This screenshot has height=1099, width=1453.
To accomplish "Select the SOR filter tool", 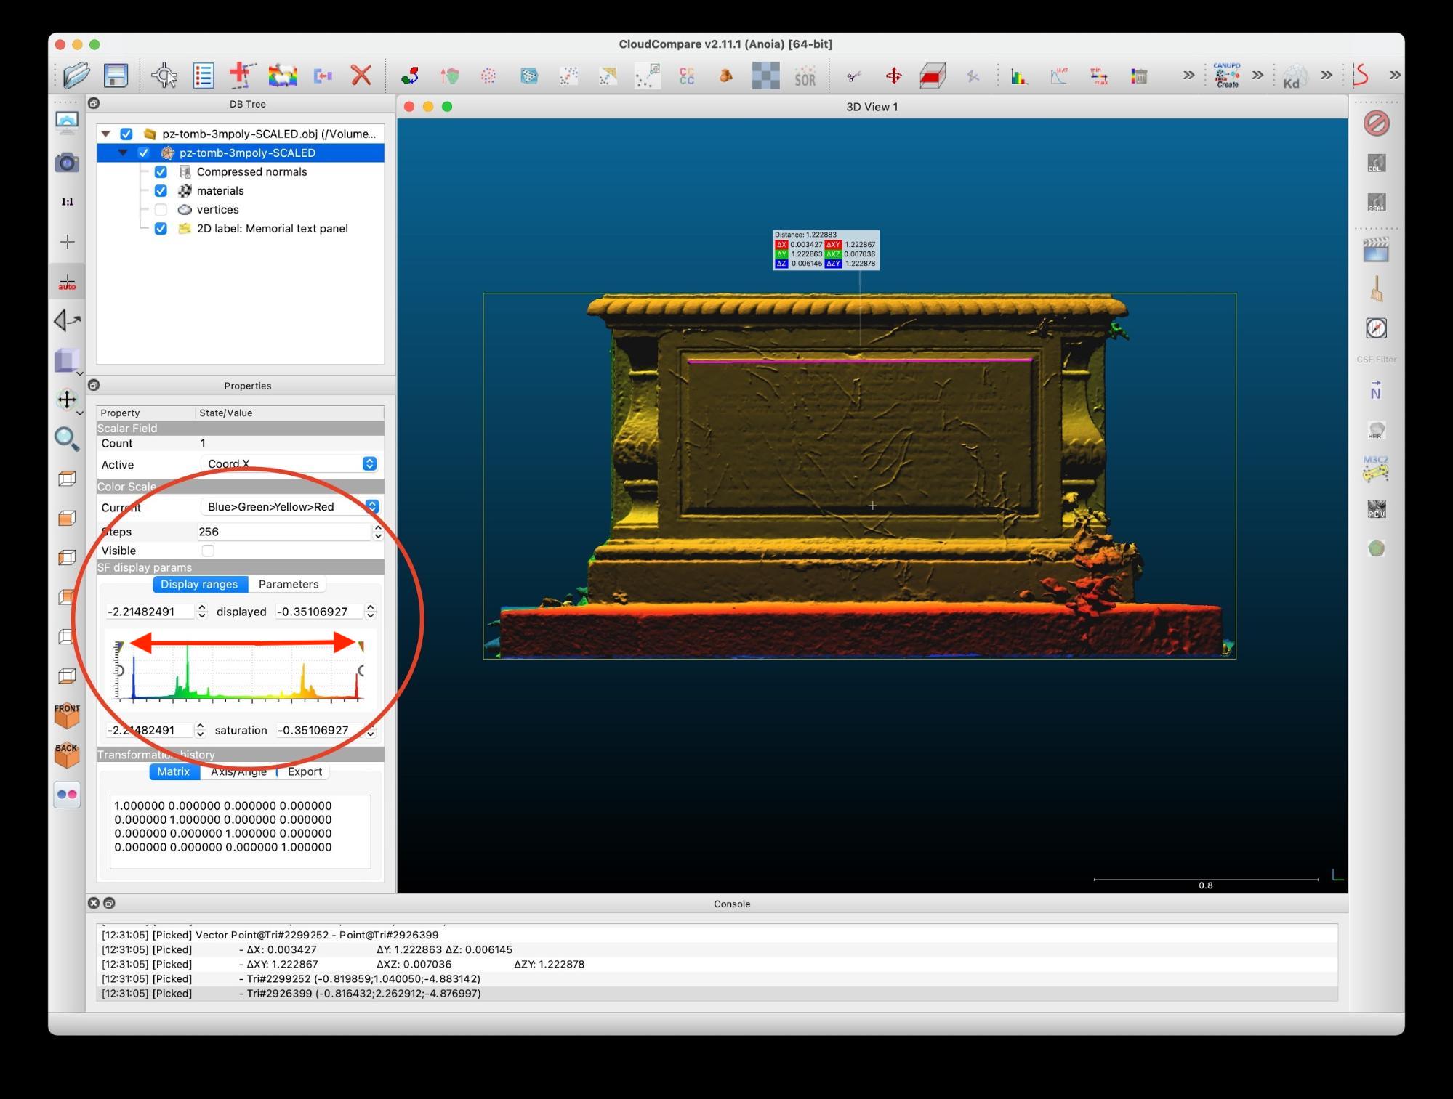I will click(x=805, y=76).
